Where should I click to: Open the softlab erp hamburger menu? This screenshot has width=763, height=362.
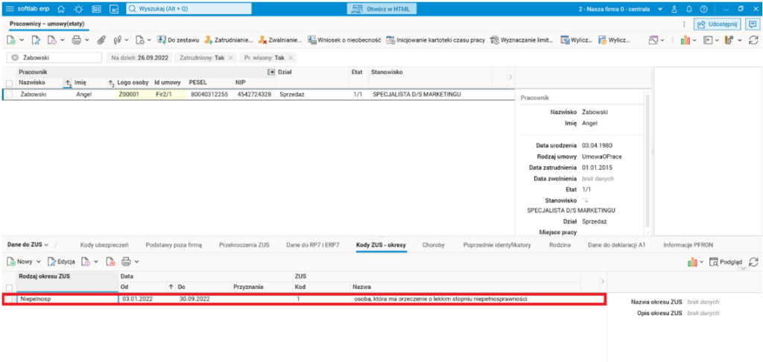pos(10,9)
